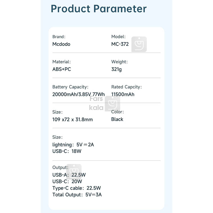Click the rated capacity value '11500mAh'

click(123, 95)
